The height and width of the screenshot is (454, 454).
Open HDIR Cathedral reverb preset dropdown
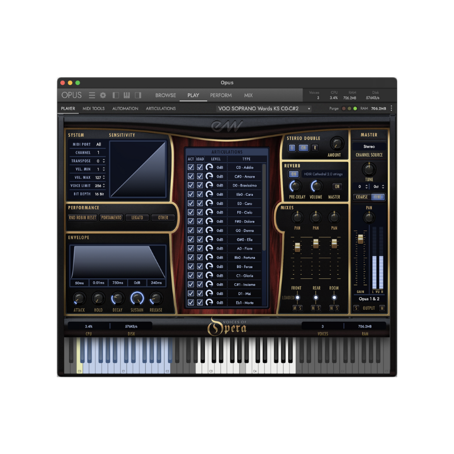point(323,174)
